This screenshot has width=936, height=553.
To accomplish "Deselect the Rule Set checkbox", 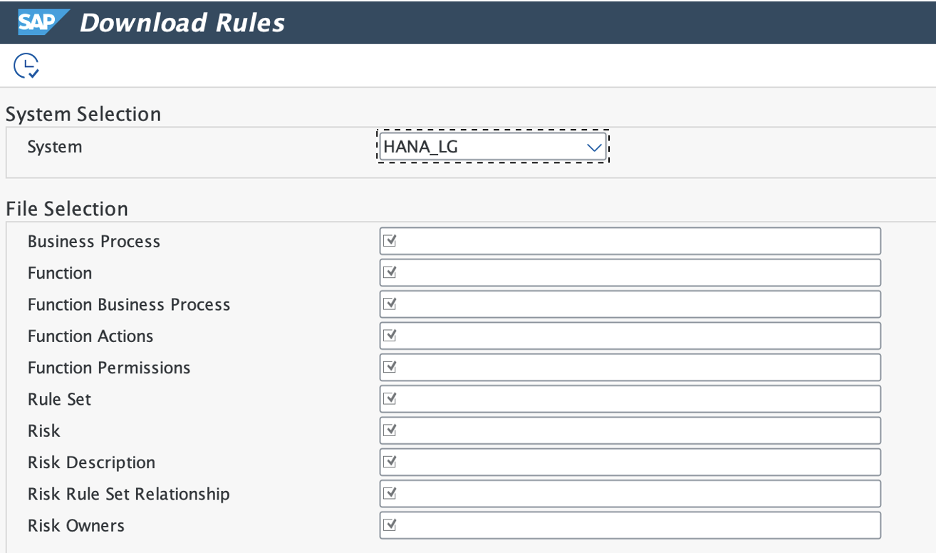I will (389, 398).
